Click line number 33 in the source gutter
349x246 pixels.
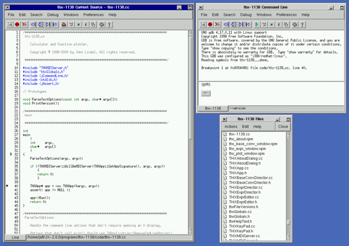click(16, 158)
